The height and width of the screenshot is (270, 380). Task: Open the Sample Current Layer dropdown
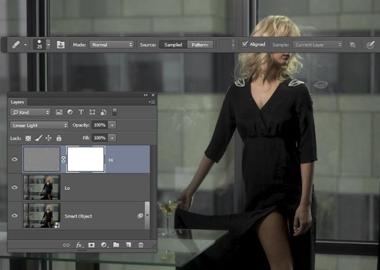pos(317,44)
